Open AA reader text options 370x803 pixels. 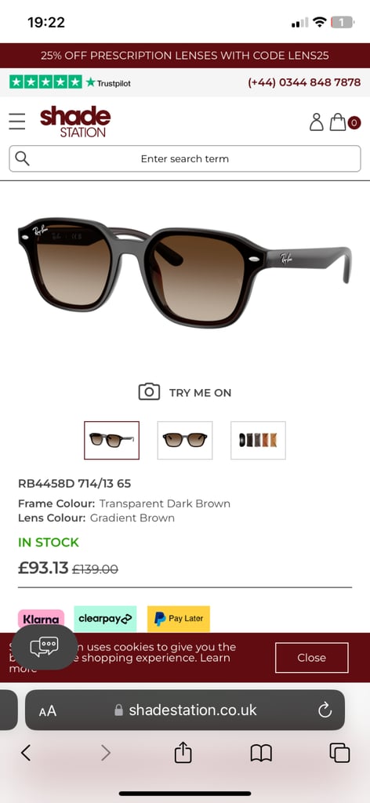pos(48,710)
